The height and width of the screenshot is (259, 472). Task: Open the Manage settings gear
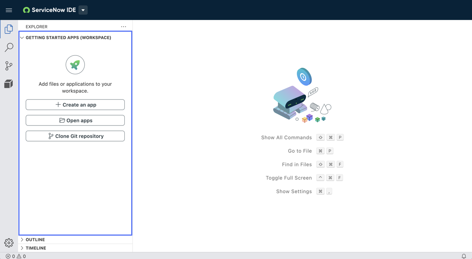9,243
